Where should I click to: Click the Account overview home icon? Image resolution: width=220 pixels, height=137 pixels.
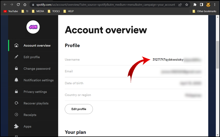pyautogui.click(x=16, y=46)
